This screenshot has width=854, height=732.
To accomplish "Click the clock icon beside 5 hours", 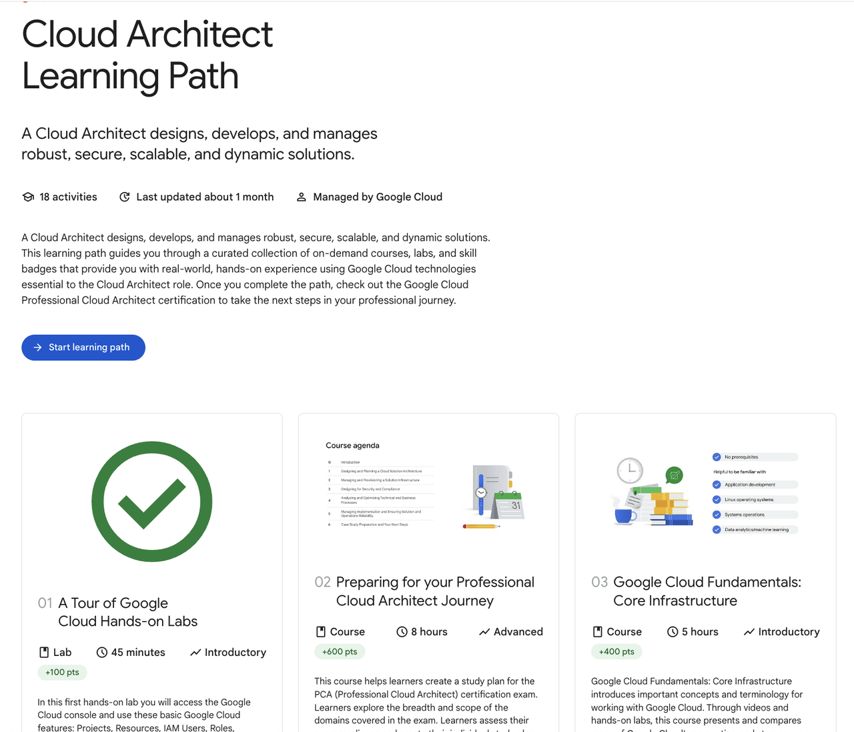I will [673, 632].
